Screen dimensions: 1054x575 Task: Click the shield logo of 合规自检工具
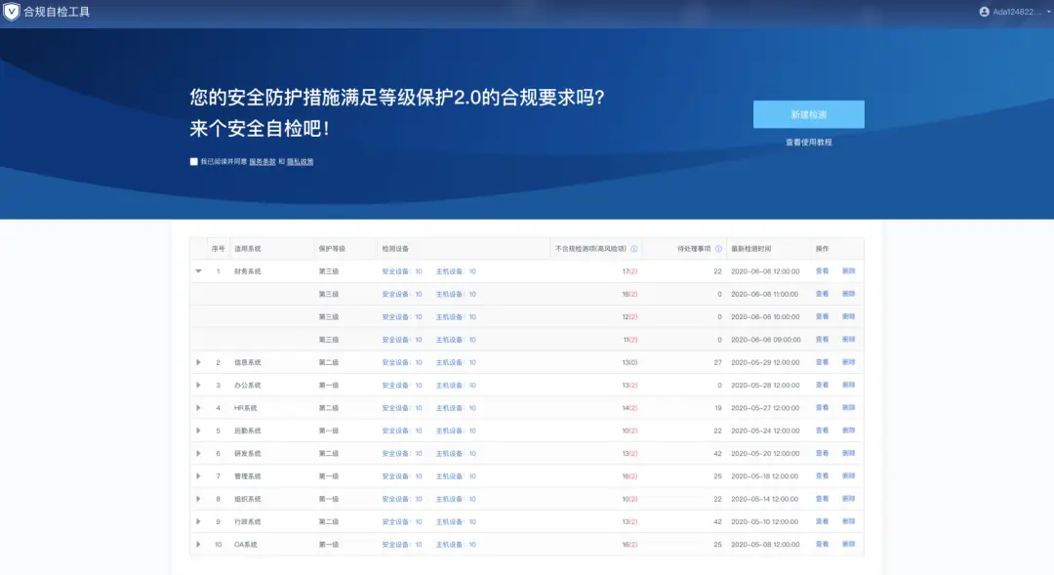pyautogui.click(x=12, y=12)
